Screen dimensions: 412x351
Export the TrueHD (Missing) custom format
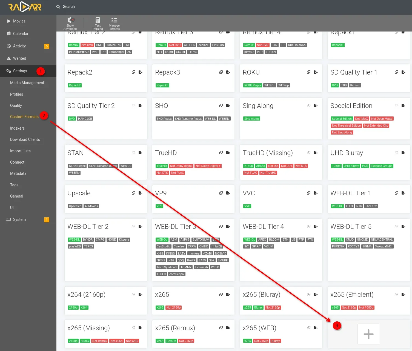coord(316,153)
